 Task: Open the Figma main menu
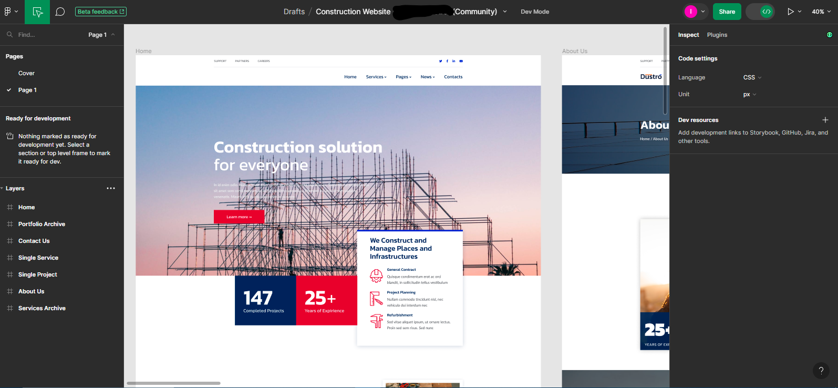[x=7, y=12]
